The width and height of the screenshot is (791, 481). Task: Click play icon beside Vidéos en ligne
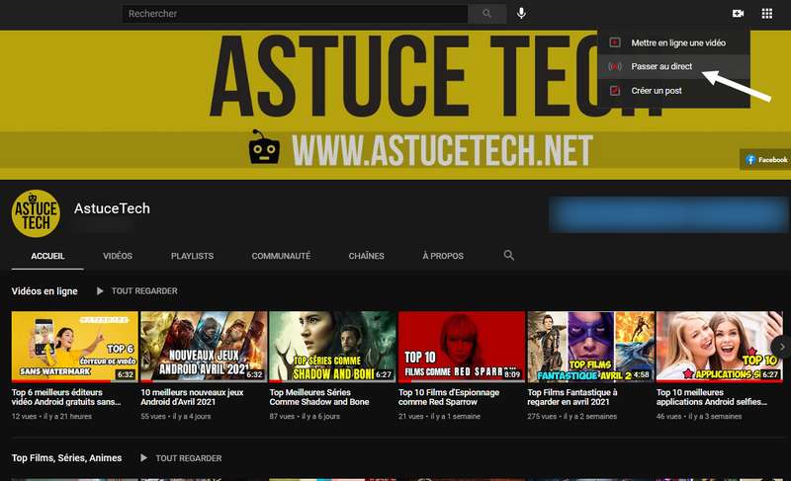[x=100, y=291]
